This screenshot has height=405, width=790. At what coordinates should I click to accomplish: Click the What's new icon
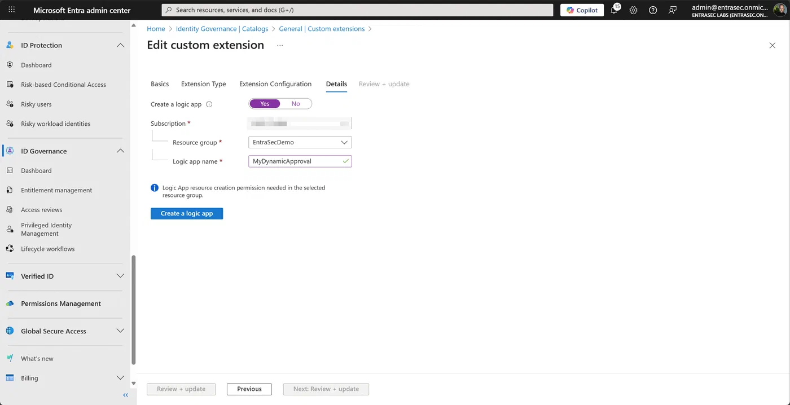coord(10,359)
